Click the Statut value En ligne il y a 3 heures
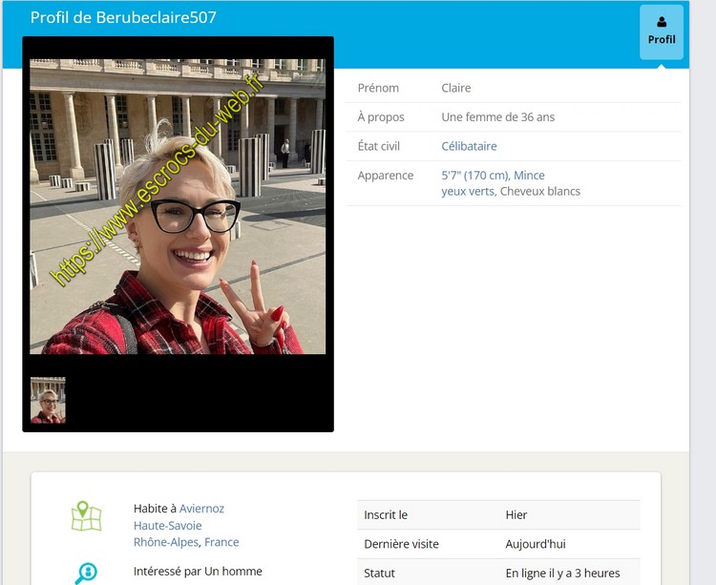The image size is (716, 585). point(562,574)
